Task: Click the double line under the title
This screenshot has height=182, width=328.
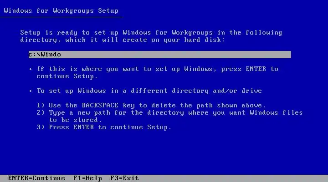Action: click(61, 18)
